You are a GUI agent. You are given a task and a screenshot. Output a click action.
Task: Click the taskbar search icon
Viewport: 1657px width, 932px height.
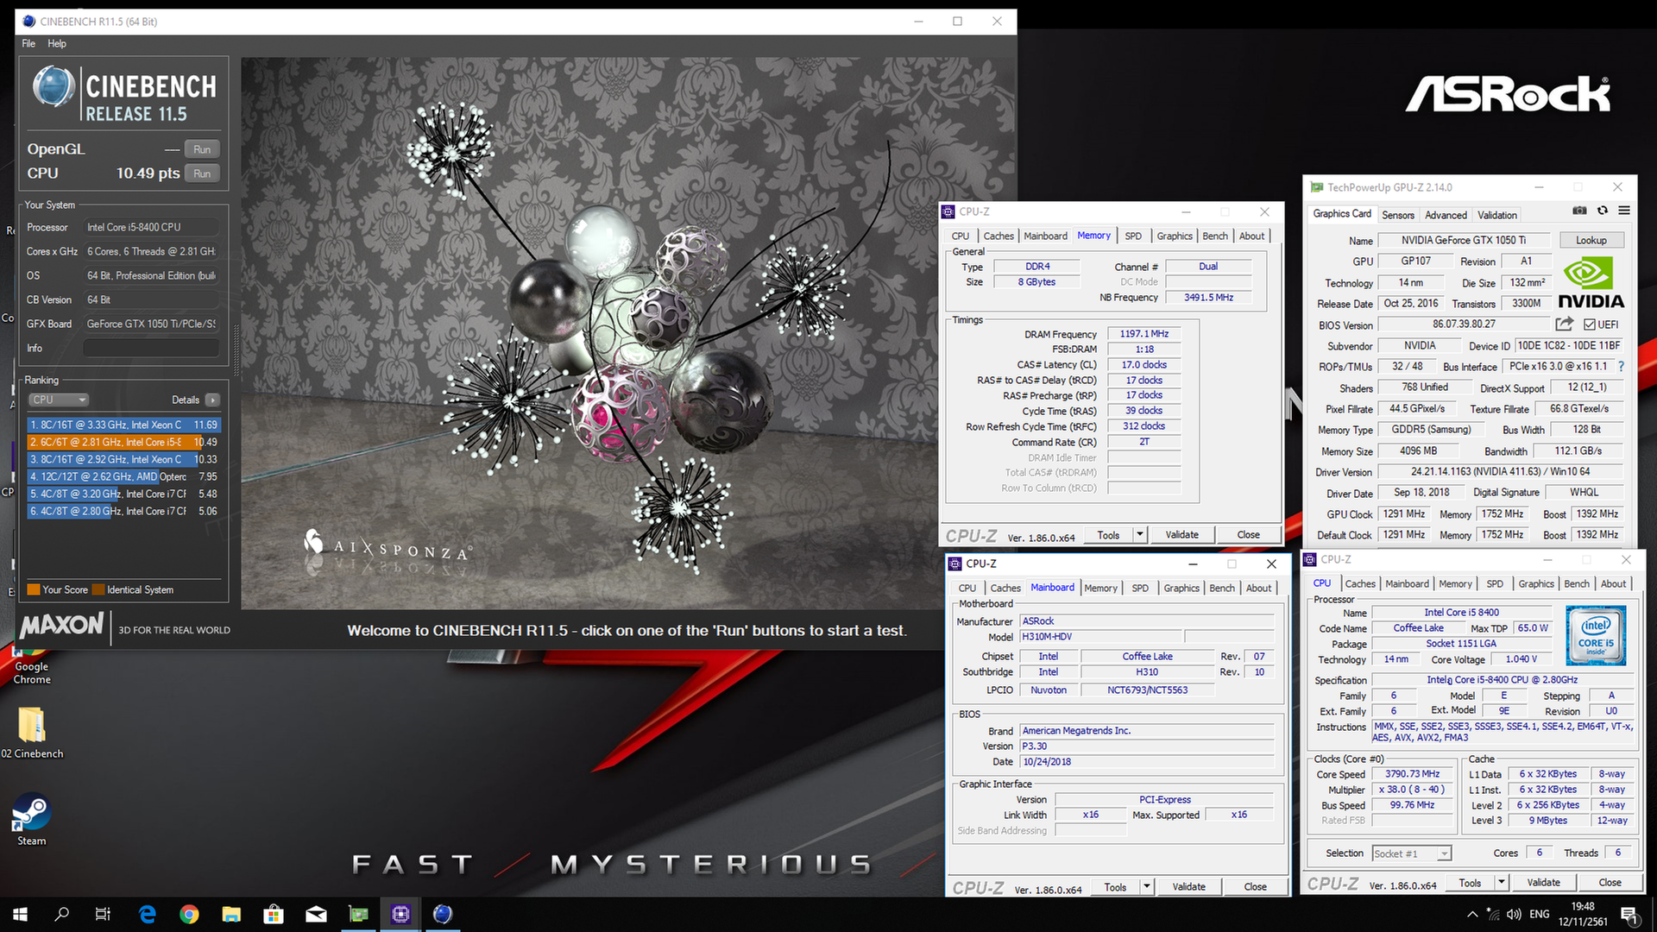pos(61,914)
